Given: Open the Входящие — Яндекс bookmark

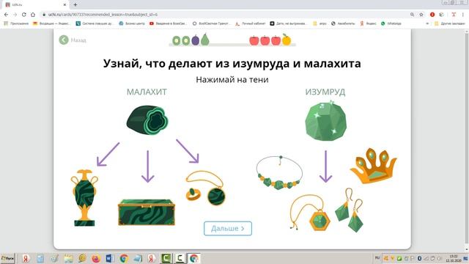Looking at the screenshot, I should coord(52,23).
